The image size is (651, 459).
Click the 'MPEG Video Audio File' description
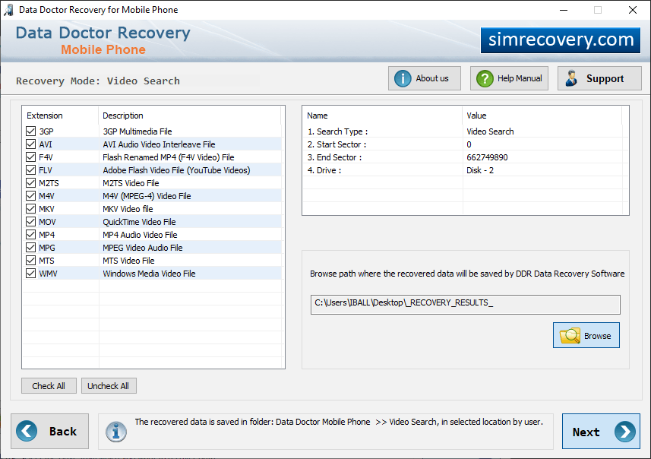(142, 248)
